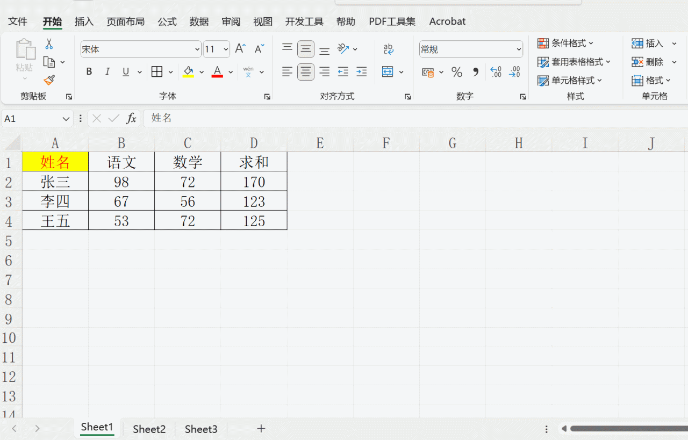Increase font size with the larger A
688x440 pixels.
pos(240,49)
